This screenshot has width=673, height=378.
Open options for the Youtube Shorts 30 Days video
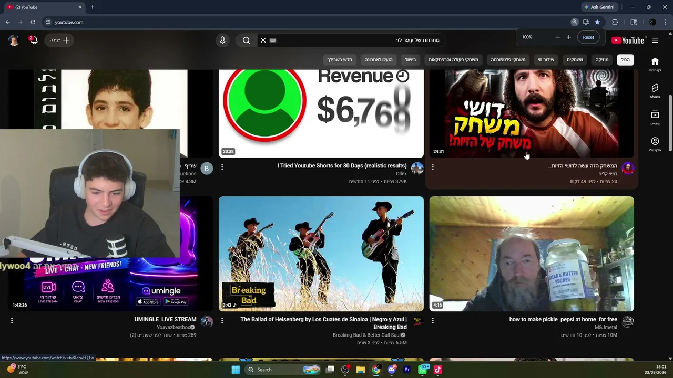coord(222,167)
